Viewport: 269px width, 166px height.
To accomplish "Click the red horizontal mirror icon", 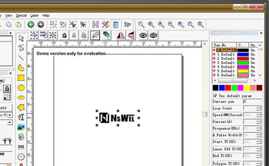I will coord(121,35).
